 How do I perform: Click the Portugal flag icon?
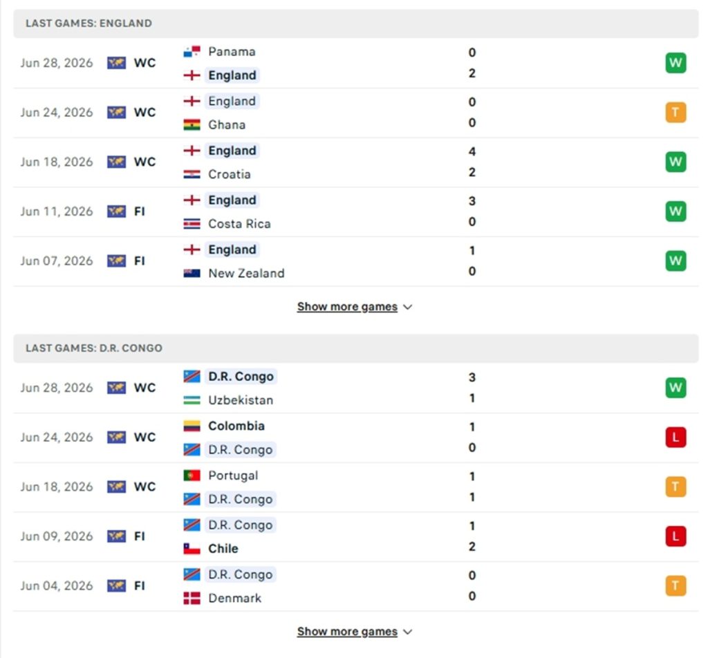click(192, 476)
